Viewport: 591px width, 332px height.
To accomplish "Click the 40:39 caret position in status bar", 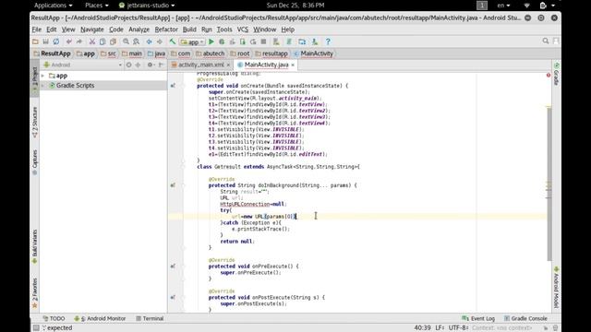I will pos(422,328).
